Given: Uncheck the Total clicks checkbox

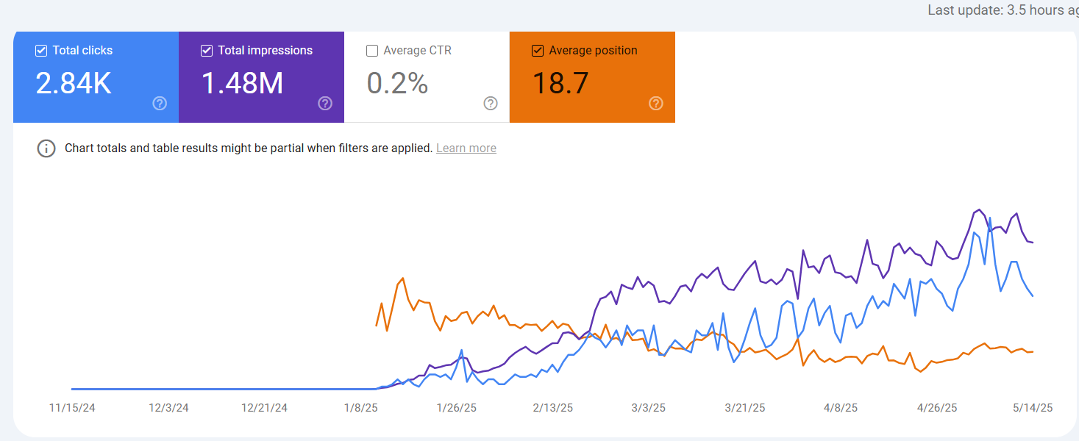Looking at the screenshot, I should click(41, 51).
